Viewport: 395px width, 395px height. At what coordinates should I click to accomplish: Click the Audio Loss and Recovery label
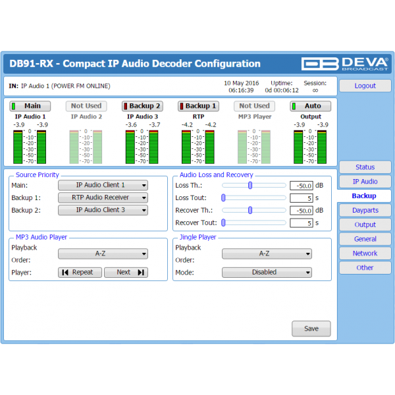pyautogui.click(x=216, y=175)
